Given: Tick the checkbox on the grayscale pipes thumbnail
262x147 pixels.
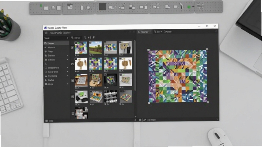Looking at the screenshot, I should pos(105,91).
